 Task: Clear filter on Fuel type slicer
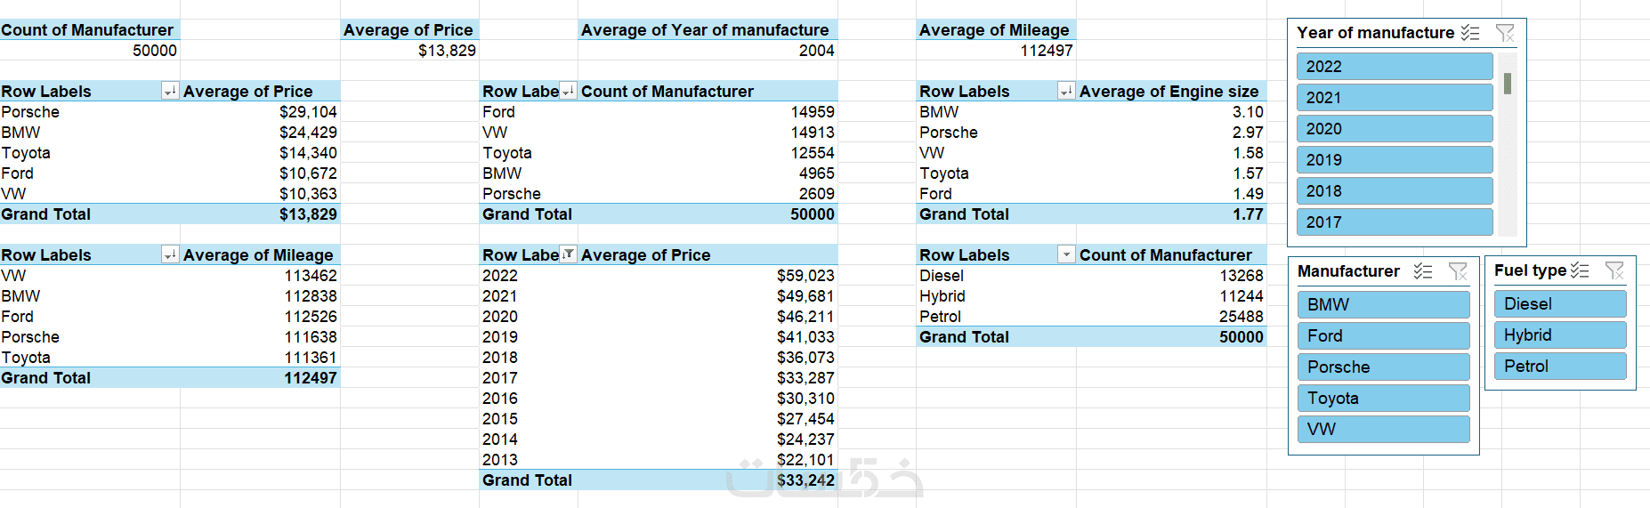coord(1614,270)
